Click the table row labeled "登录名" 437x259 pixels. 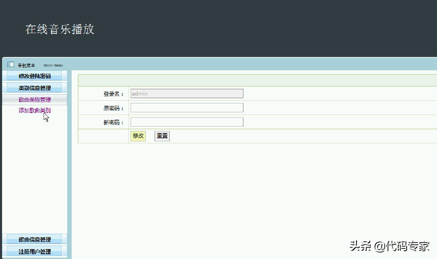pyautogui.click(x=113, y=93)
